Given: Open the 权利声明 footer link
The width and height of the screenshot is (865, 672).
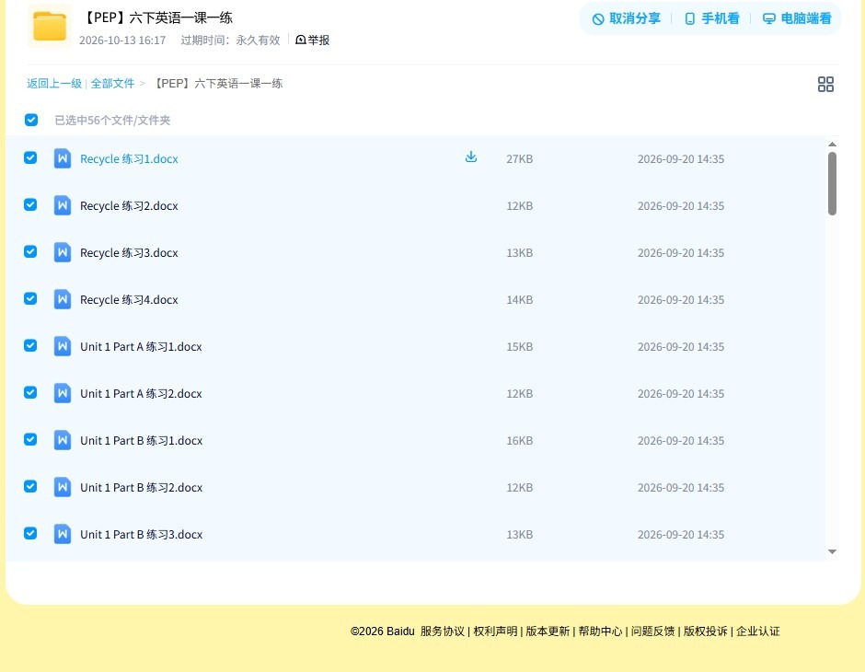Looking at the screenshot, I should pyautogui.click(x=495, y=631).
